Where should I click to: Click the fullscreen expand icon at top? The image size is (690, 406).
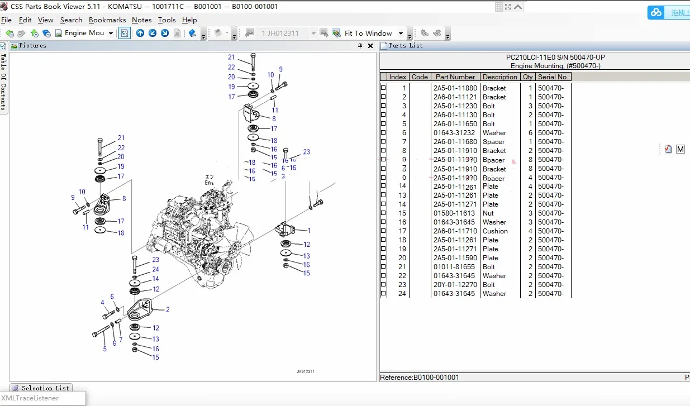point(508,7)
